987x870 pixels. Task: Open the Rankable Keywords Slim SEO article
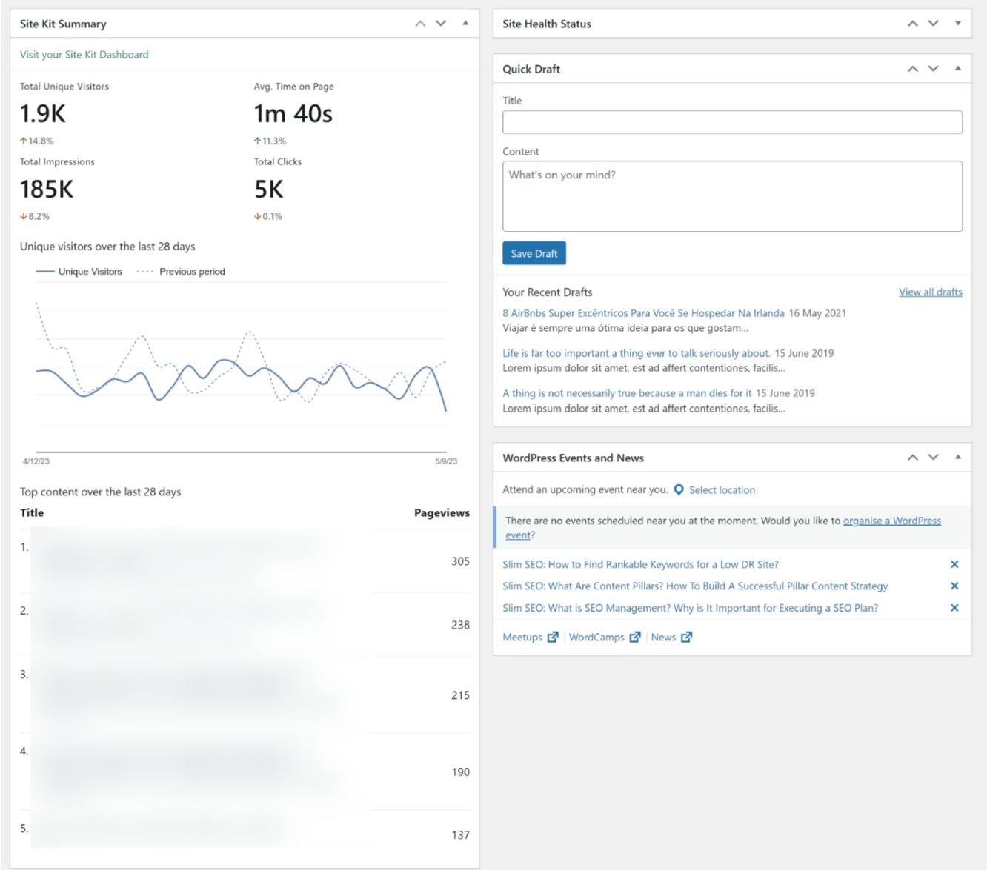pos(640,564)
